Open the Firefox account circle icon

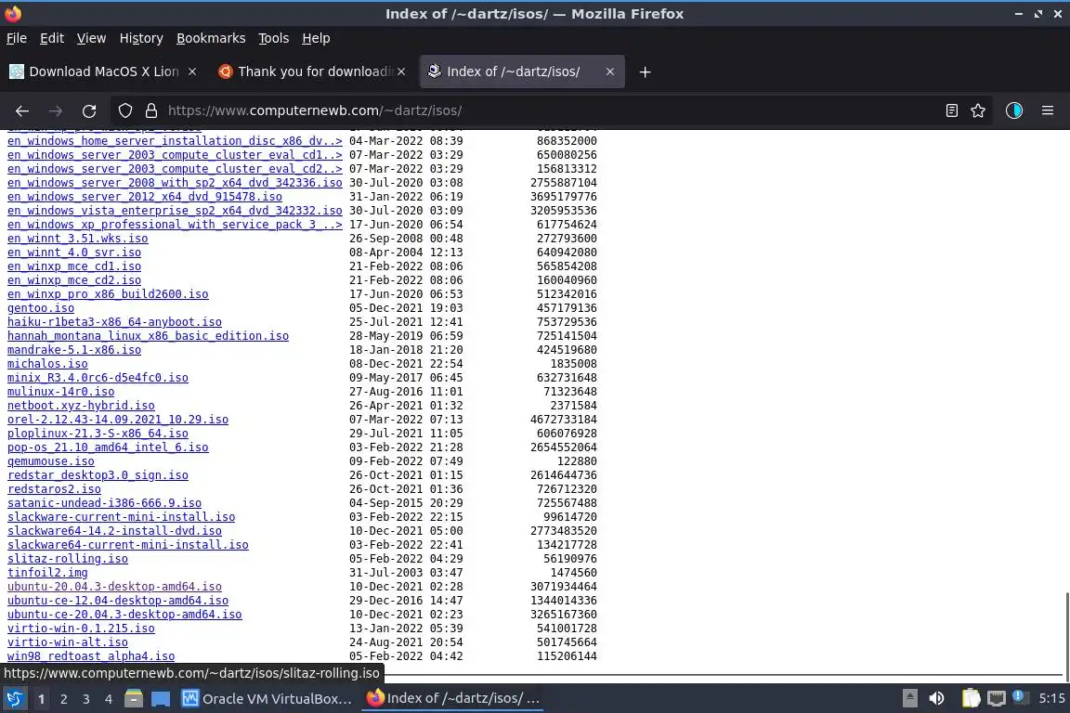tap(1014, 110)
